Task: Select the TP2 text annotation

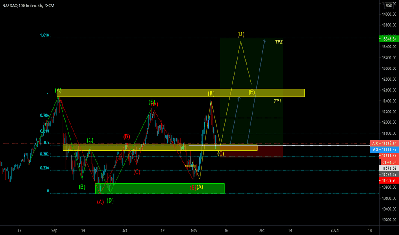Action: click(x=279, y=42)
